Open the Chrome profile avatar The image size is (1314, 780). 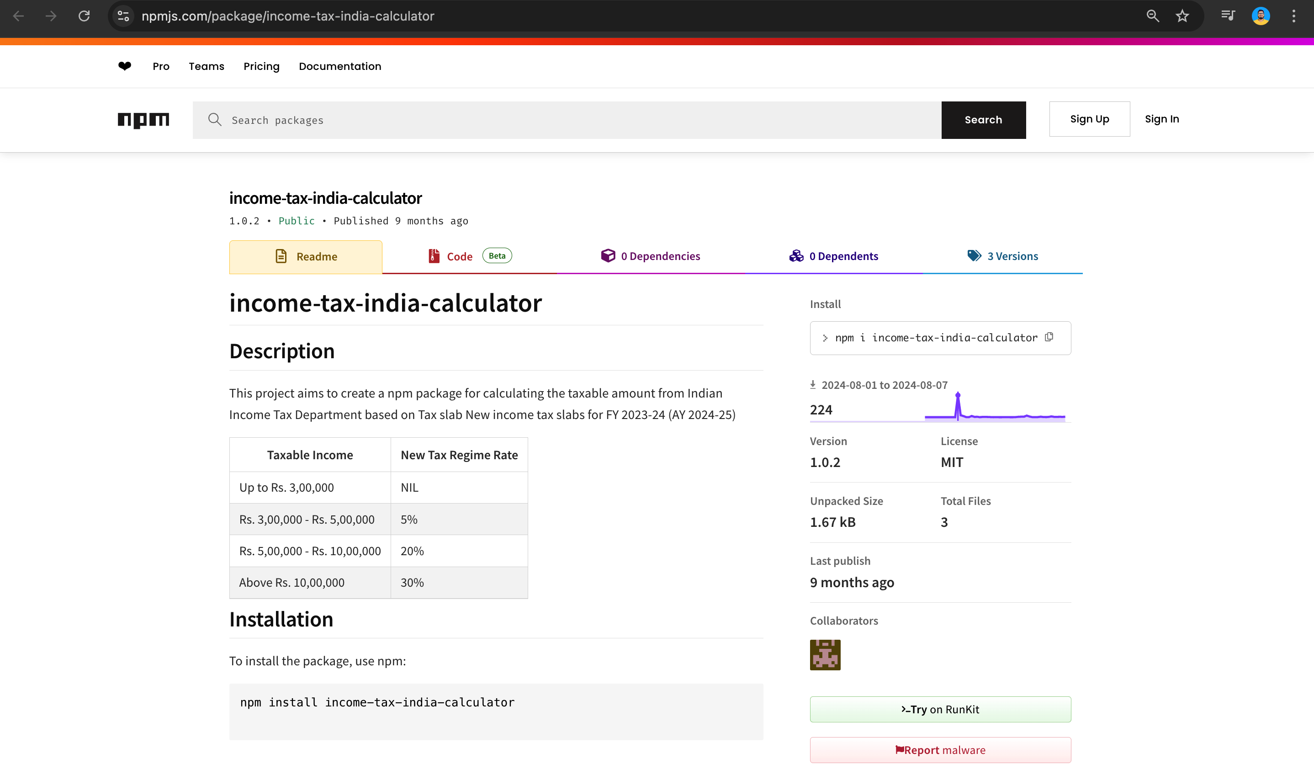coord(1261,16)
